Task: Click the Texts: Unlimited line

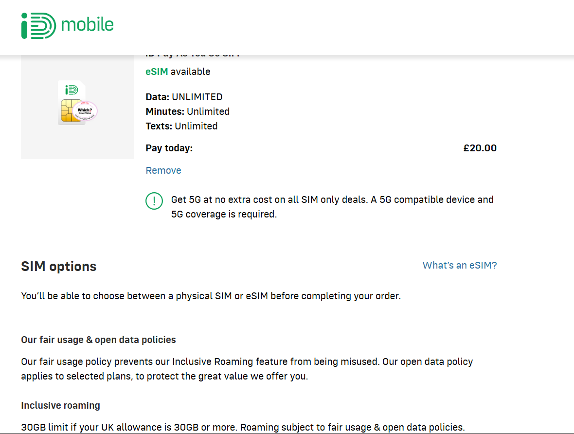Action: 181,126
